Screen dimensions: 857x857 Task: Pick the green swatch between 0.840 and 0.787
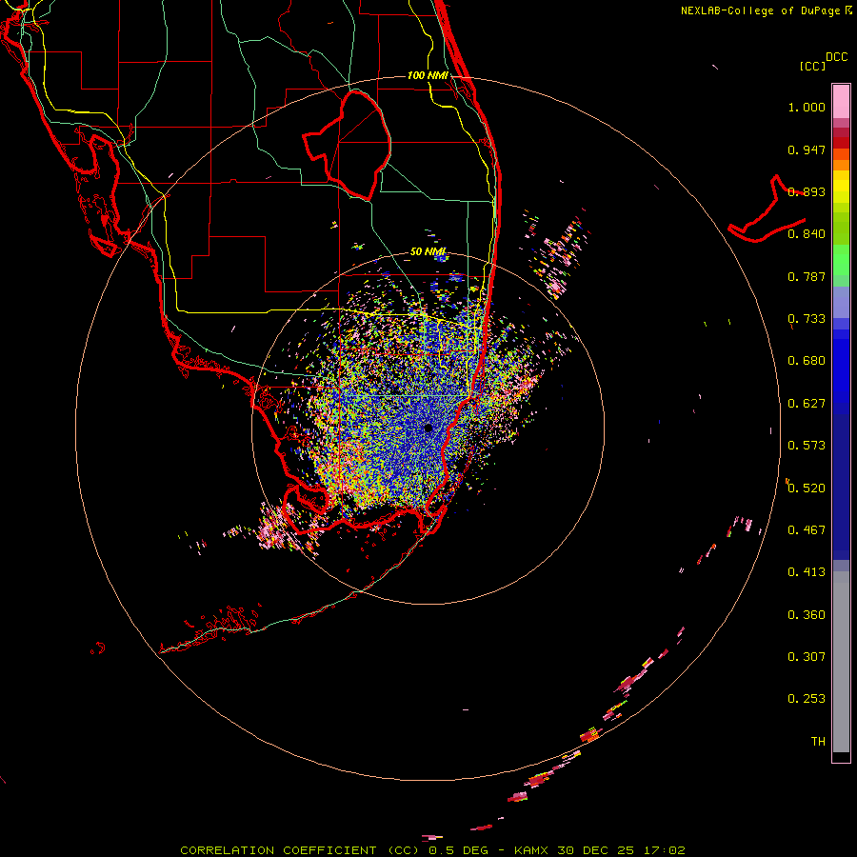point(841,260)
